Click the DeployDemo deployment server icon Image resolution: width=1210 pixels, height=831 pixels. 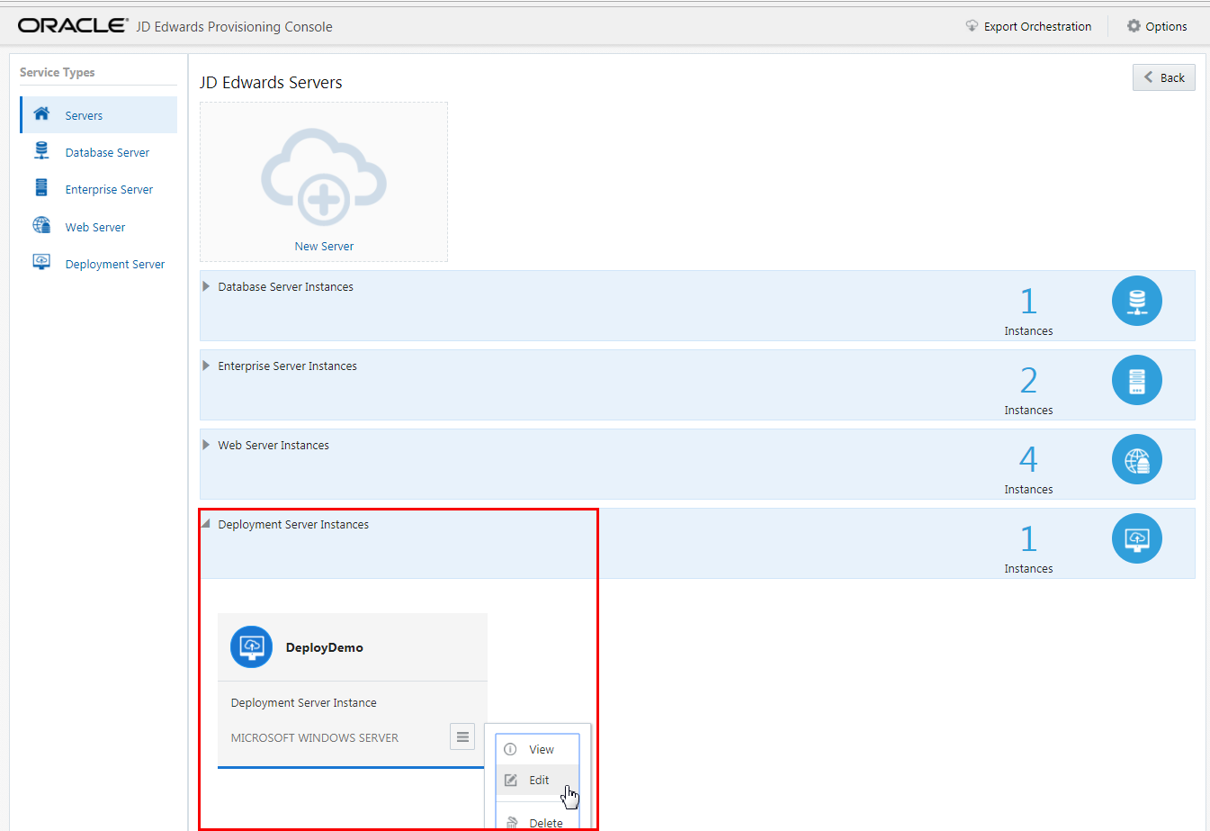(251, 646)
